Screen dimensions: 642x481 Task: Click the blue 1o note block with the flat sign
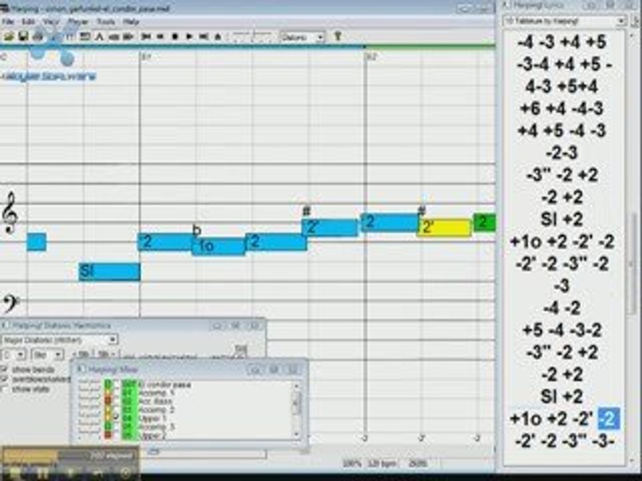tap(219, 247)
